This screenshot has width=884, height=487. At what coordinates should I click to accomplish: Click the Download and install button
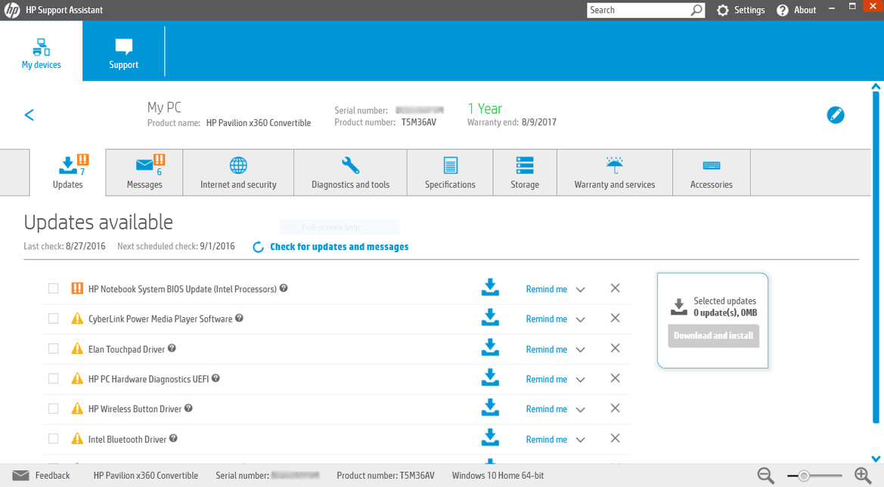point(714,335)
